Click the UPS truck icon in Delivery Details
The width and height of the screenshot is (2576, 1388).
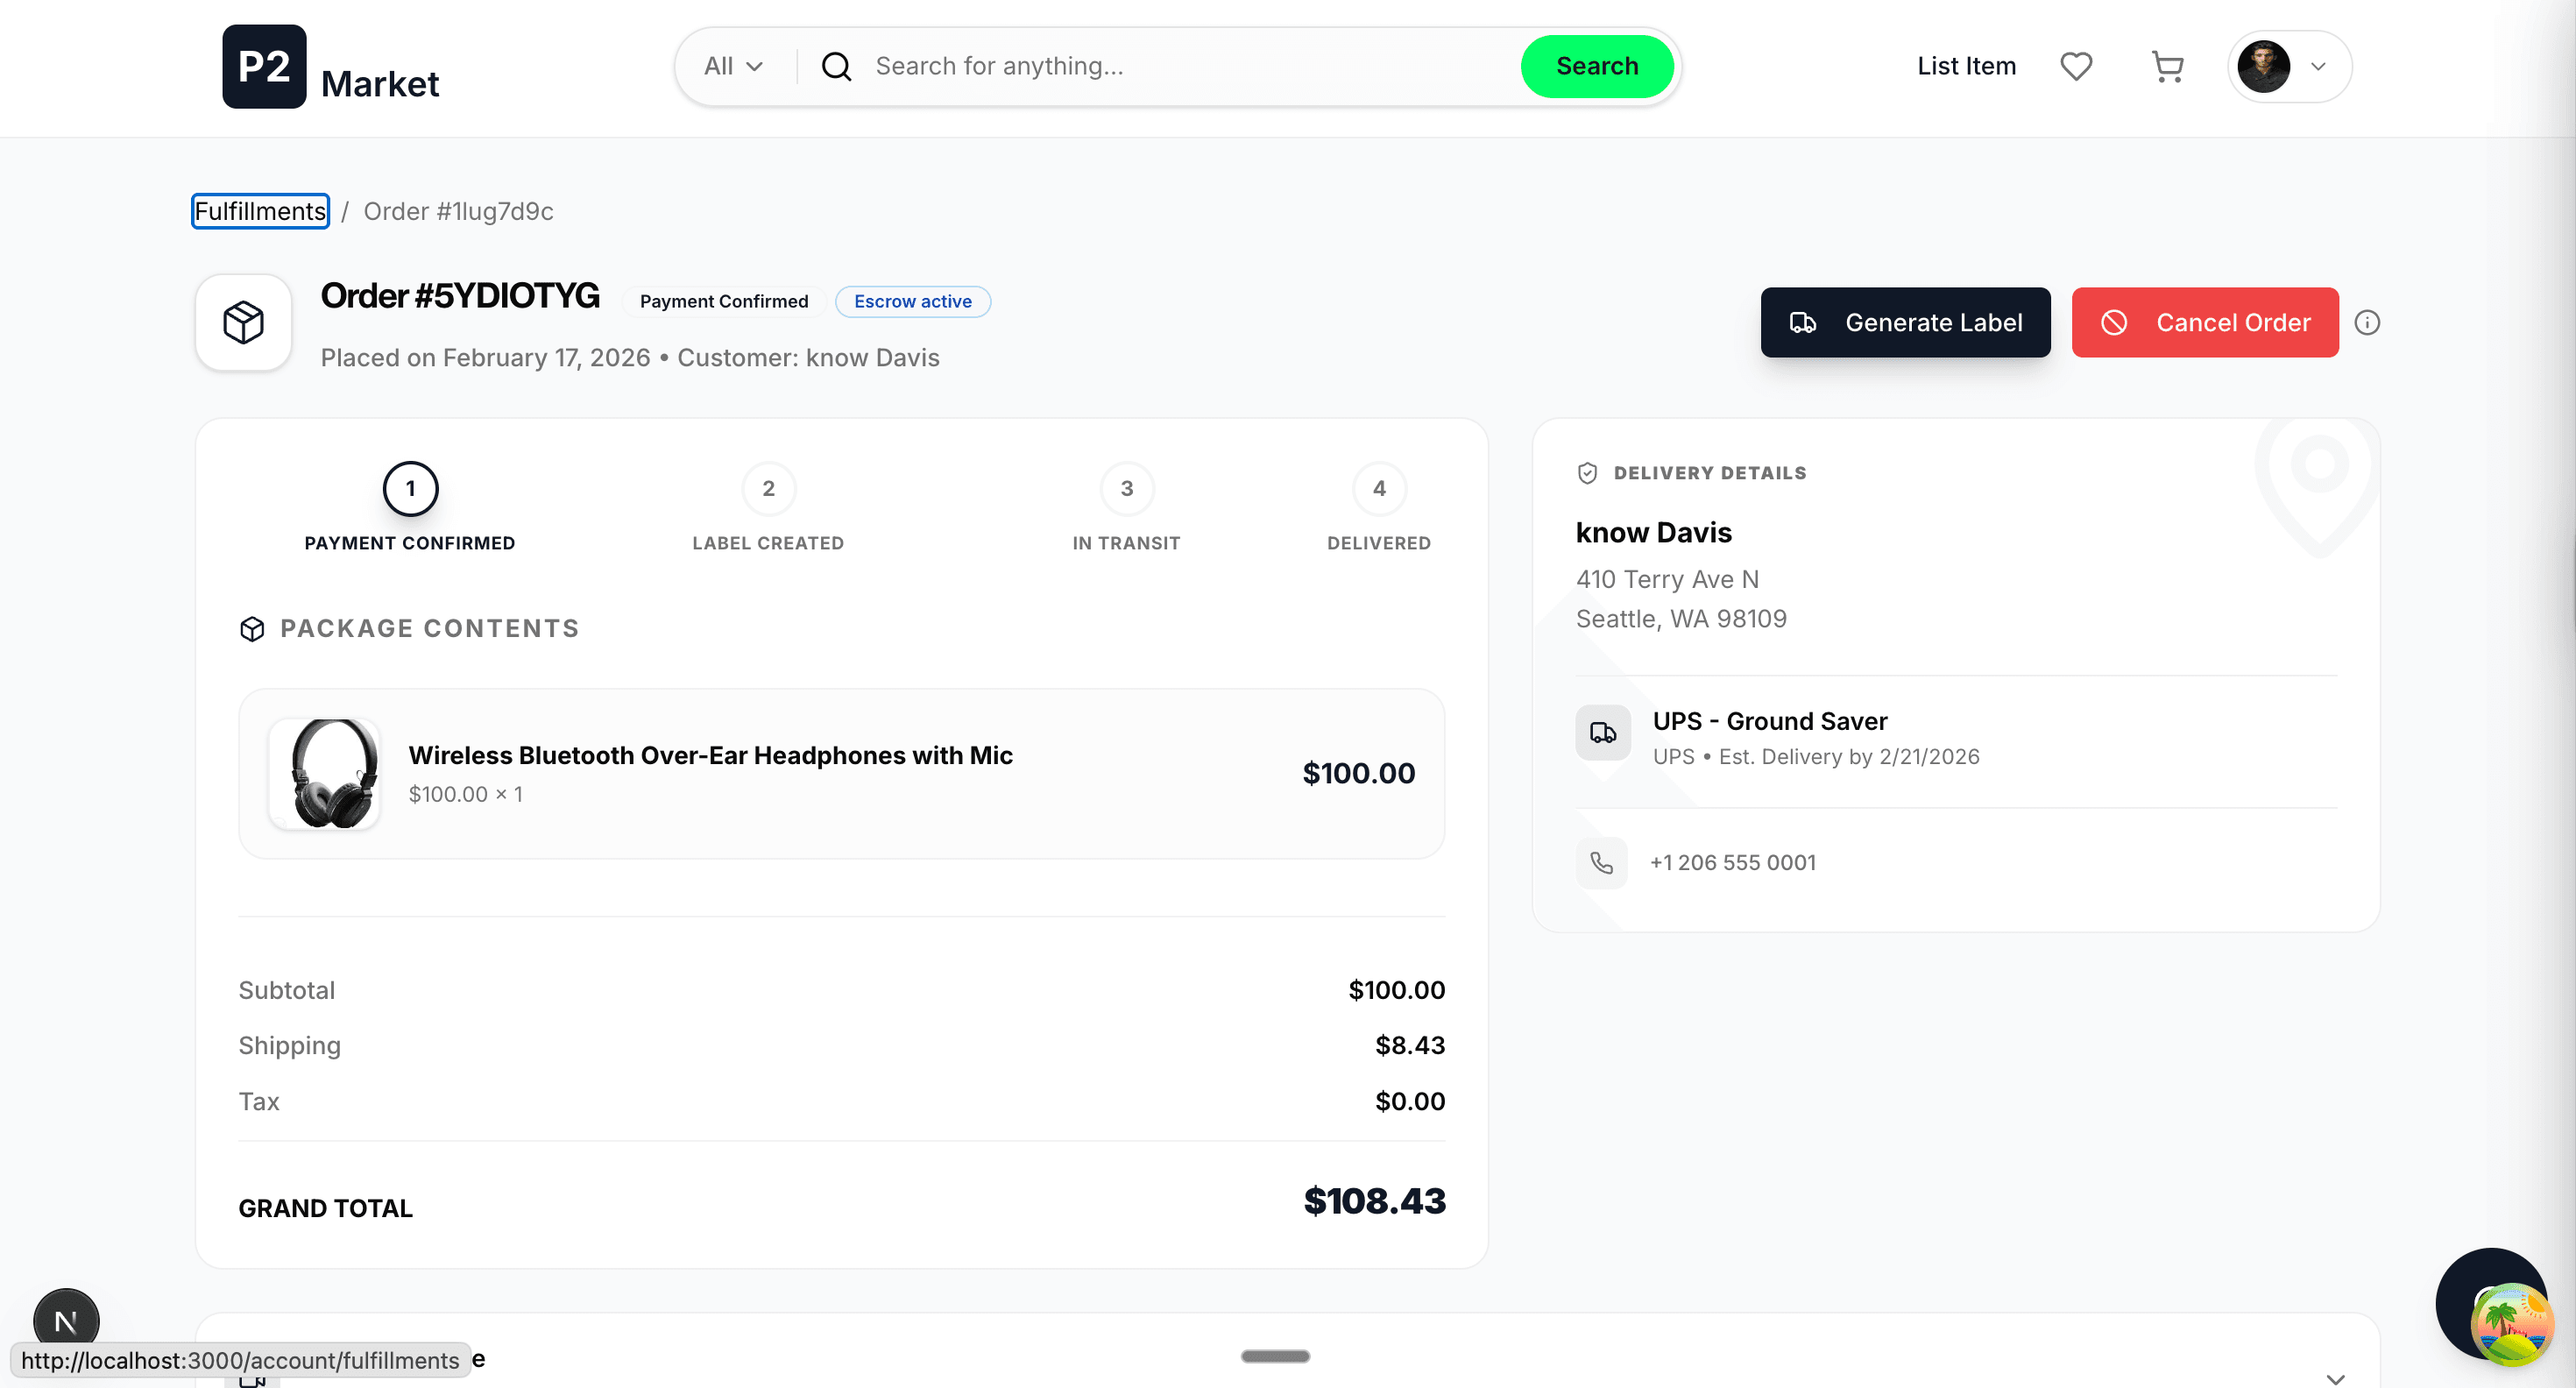point(1602,733)
